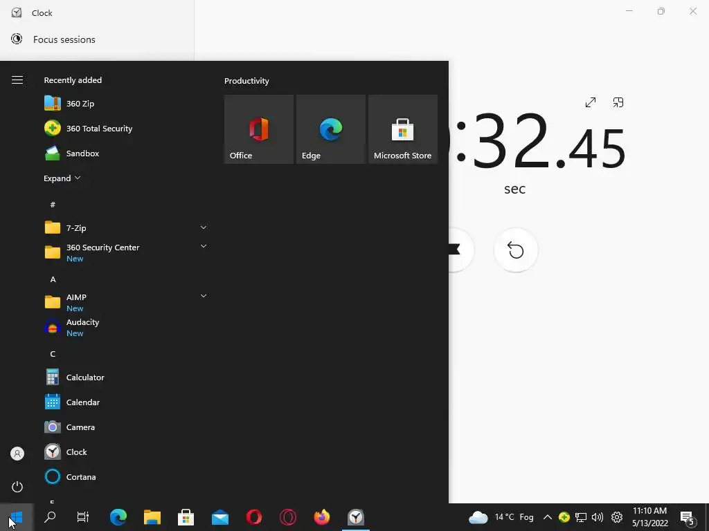This screenshot has width=709, height=531.
Task: Launch Opera GX from the taskbar
Action: click(288, 517)
